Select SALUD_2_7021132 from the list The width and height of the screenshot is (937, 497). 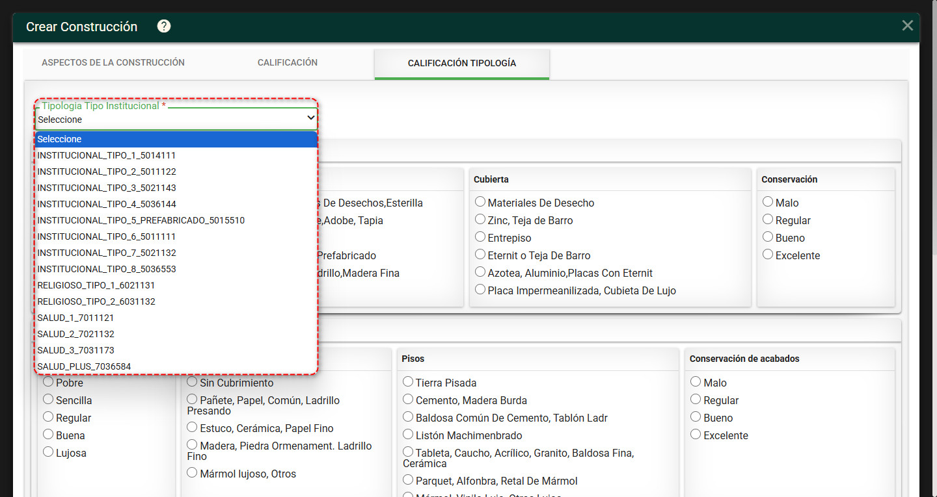tap(176, 334)
